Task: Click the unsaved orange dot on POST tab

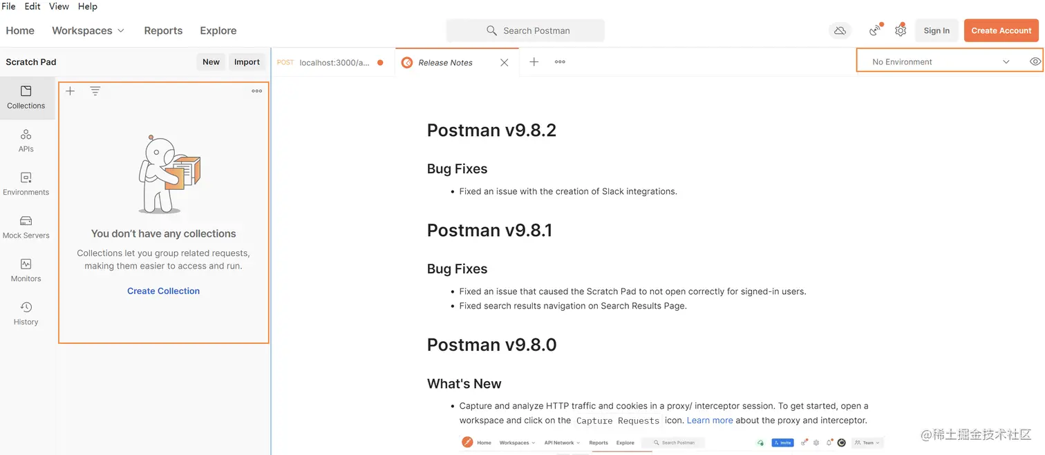Action: 380,63
